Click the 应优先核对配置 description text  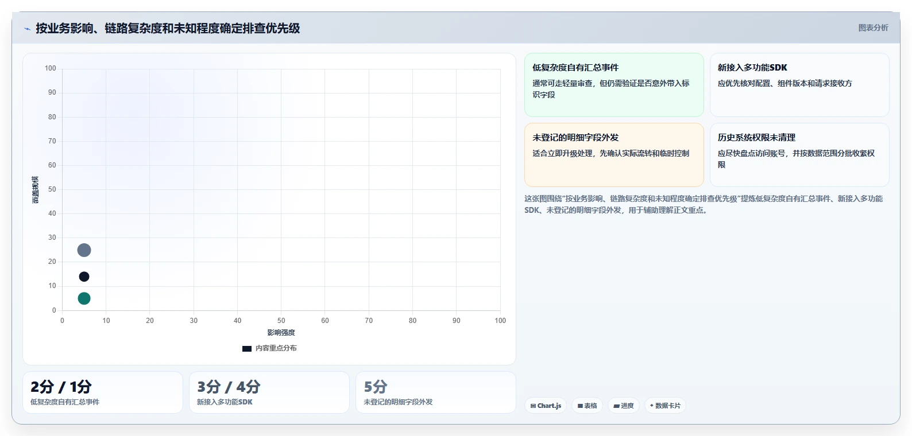pos(785,83)
